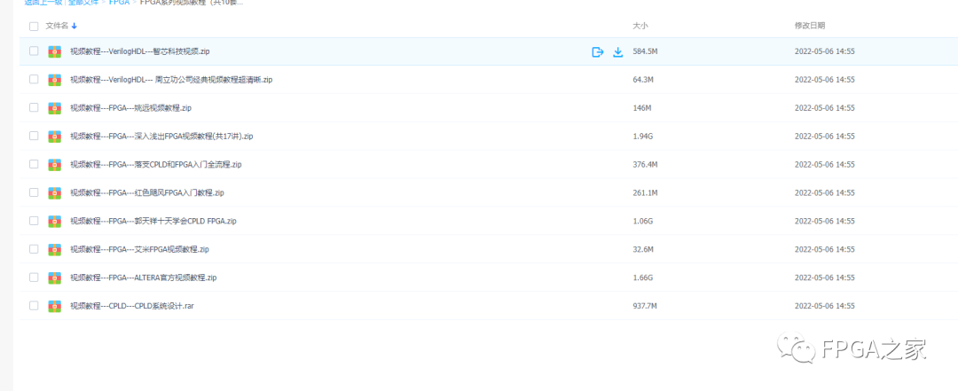The image size is (958, 391).
Task: Check the box for CPLD和FPGA入门全流程.zip
Action: pyautogui.click(x=34, y=164)
